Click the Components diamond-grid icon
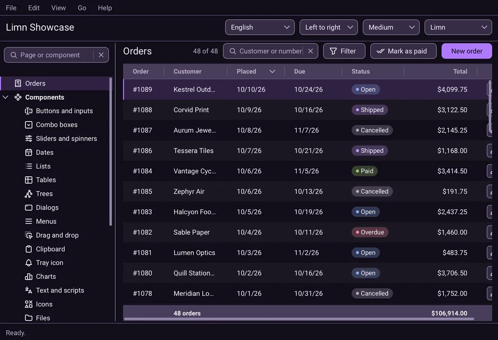498x340 pixels. [18, 97]
